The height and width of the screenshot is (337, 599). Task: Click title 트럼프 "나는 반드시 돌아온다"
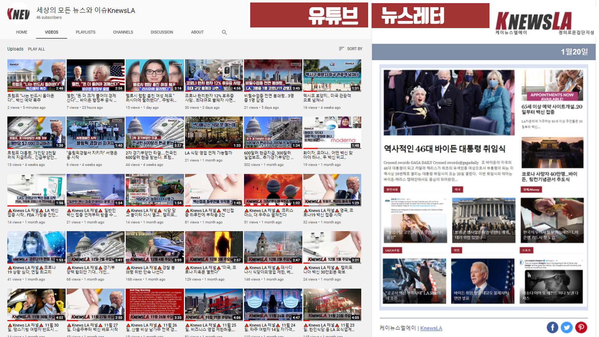pyautogui.click(x=31, y=98)
